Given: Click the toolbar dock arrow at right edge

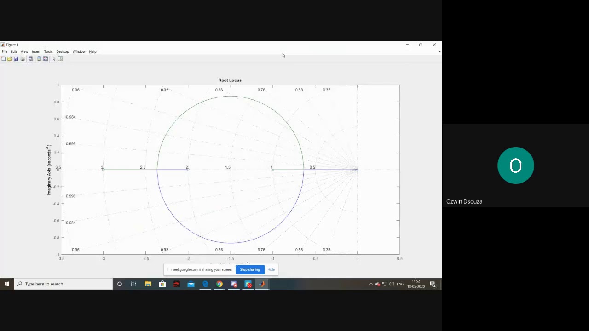Looking at the screenshot, I should pos(439,51).
